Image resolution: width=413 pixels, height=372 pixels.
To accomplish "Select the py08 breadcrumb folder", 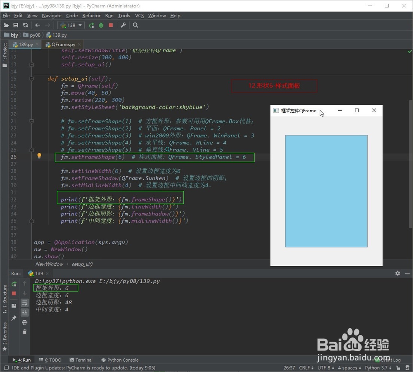I will (x=32, y=35).
